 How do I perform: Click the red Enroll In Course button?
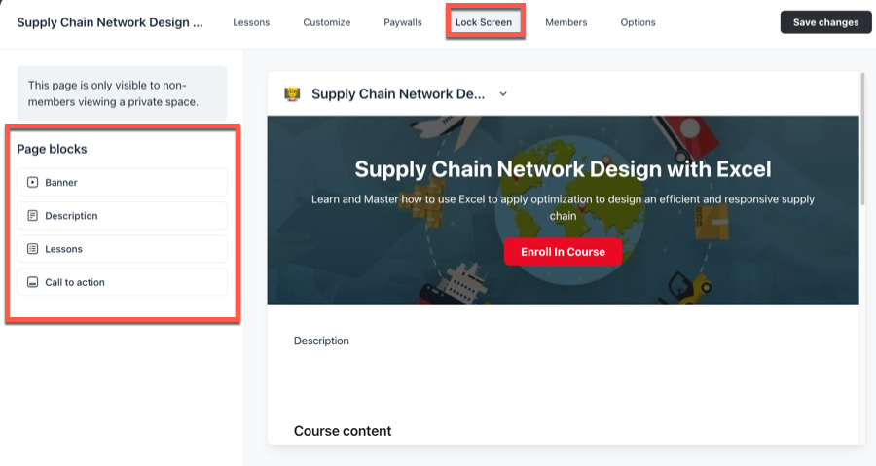pos(563,252)
